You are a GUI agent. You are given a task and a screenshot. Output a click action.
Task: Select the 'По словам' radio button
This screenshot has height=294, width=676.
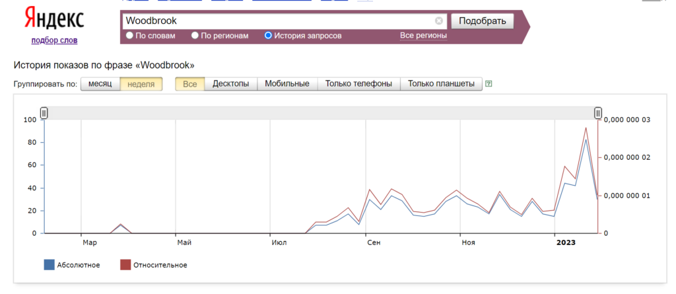click(x=129, y=36)
